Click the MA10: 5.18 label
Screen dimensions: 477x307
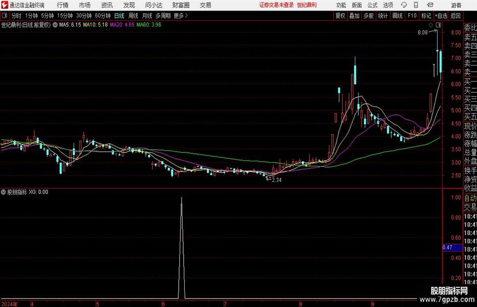coord(95,25)
